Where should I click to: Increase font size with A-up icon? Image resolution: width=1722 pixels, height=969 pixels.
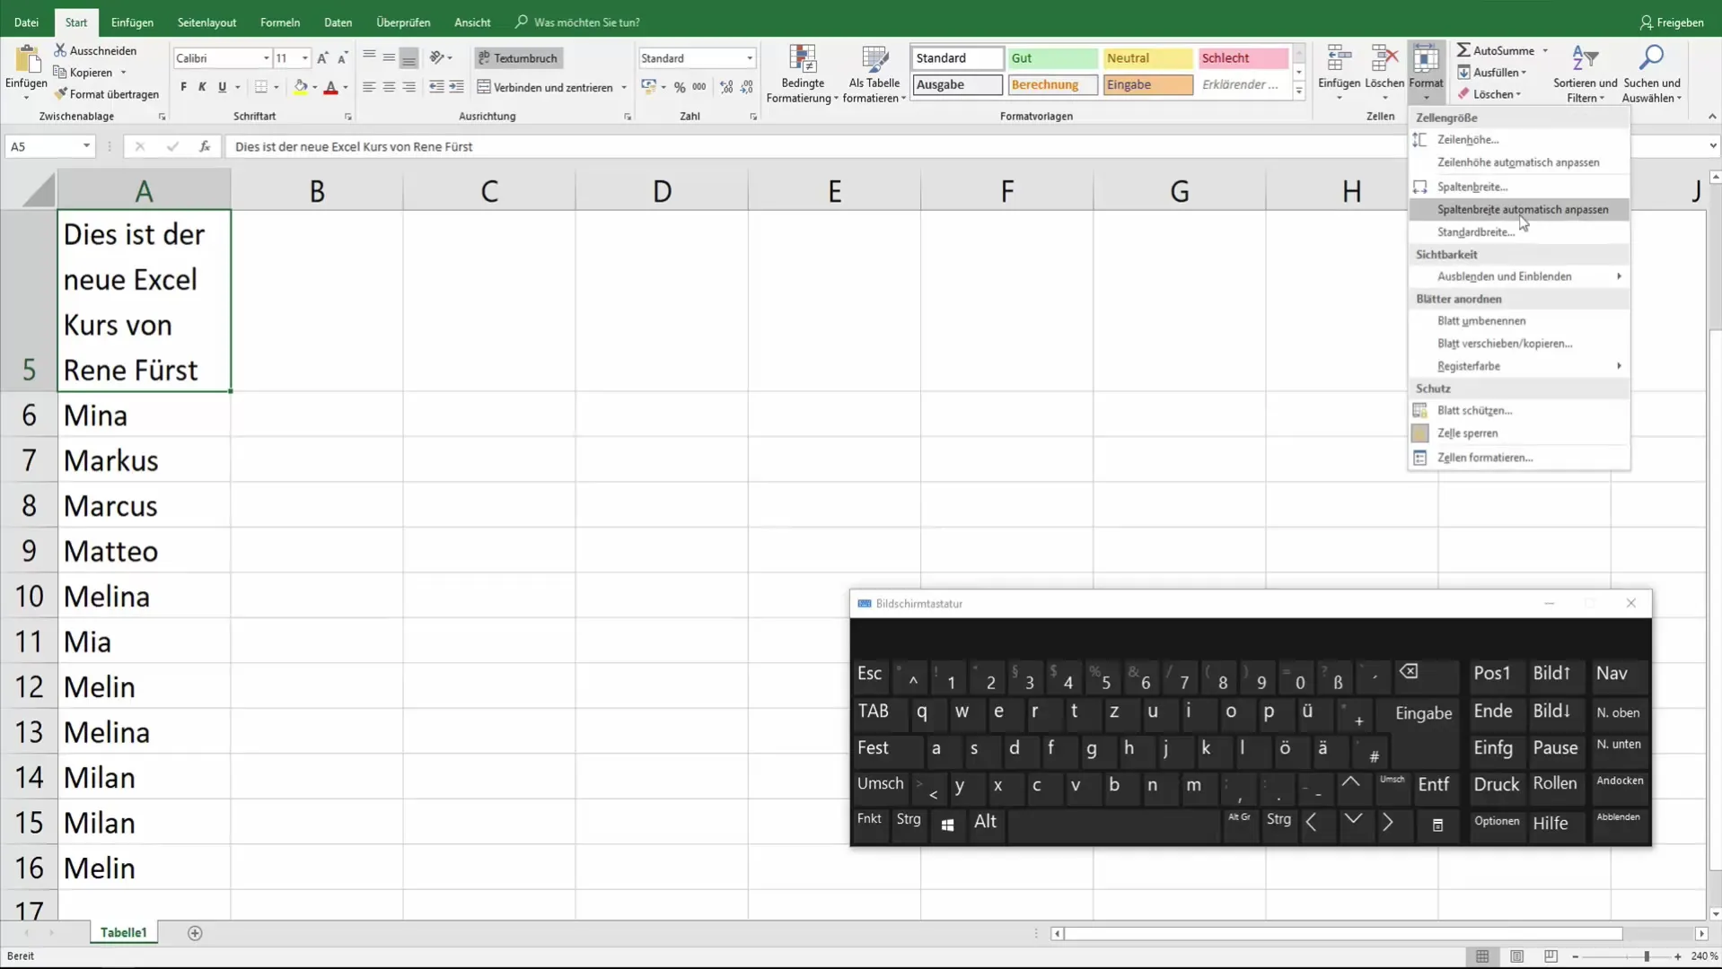click(x=322, y=57)
